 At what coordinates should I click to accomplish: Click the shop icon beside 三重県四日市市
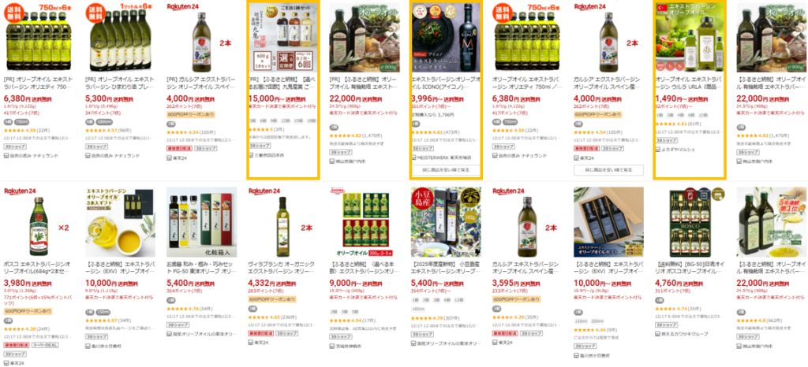click(x=252, y=154)
